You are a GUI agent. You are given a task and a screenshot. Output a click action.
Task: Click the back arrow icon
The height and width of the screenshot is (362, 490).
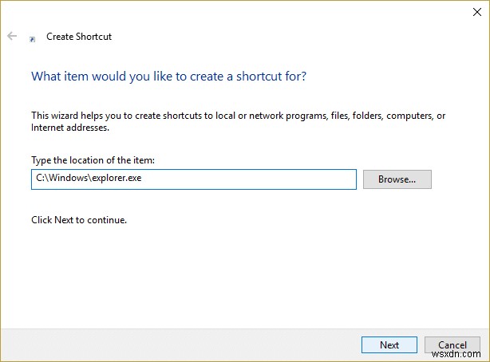click(12, 37)
